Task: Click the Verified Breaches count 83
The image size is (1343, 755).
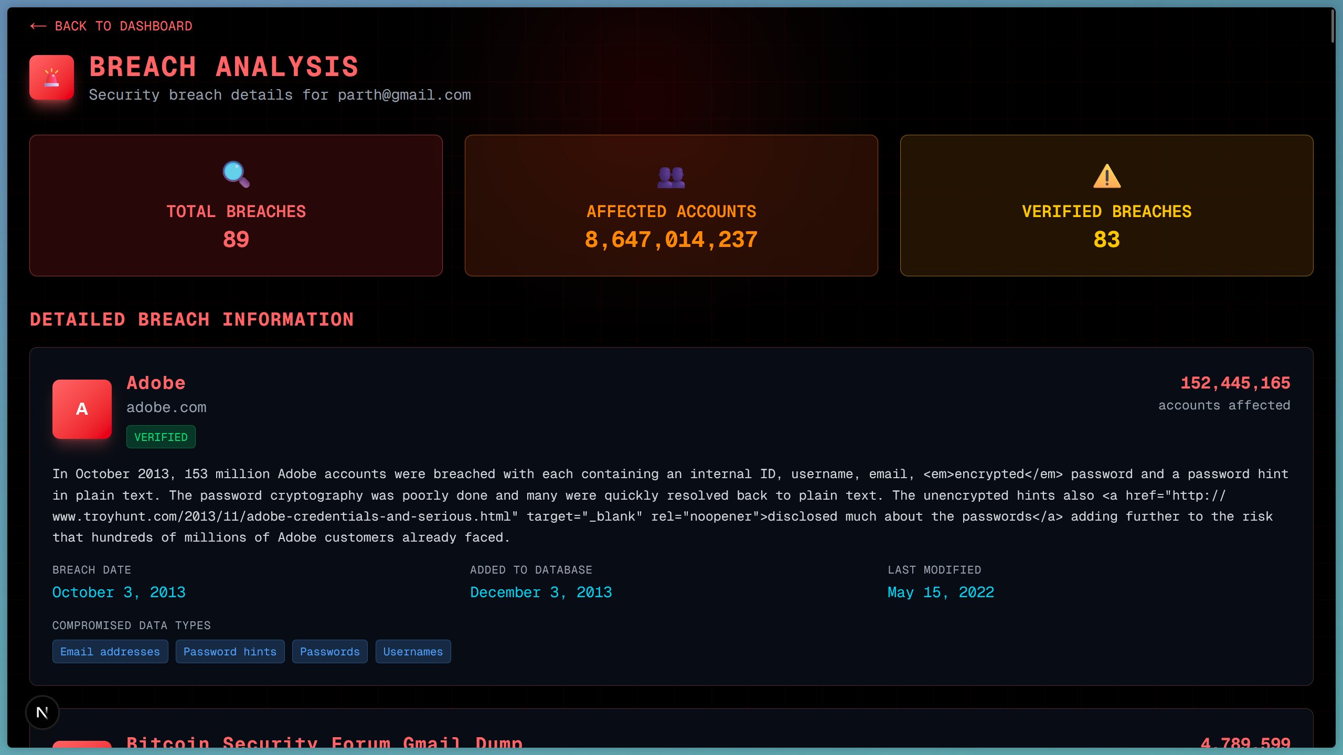Action: [x=1106, y=240]
